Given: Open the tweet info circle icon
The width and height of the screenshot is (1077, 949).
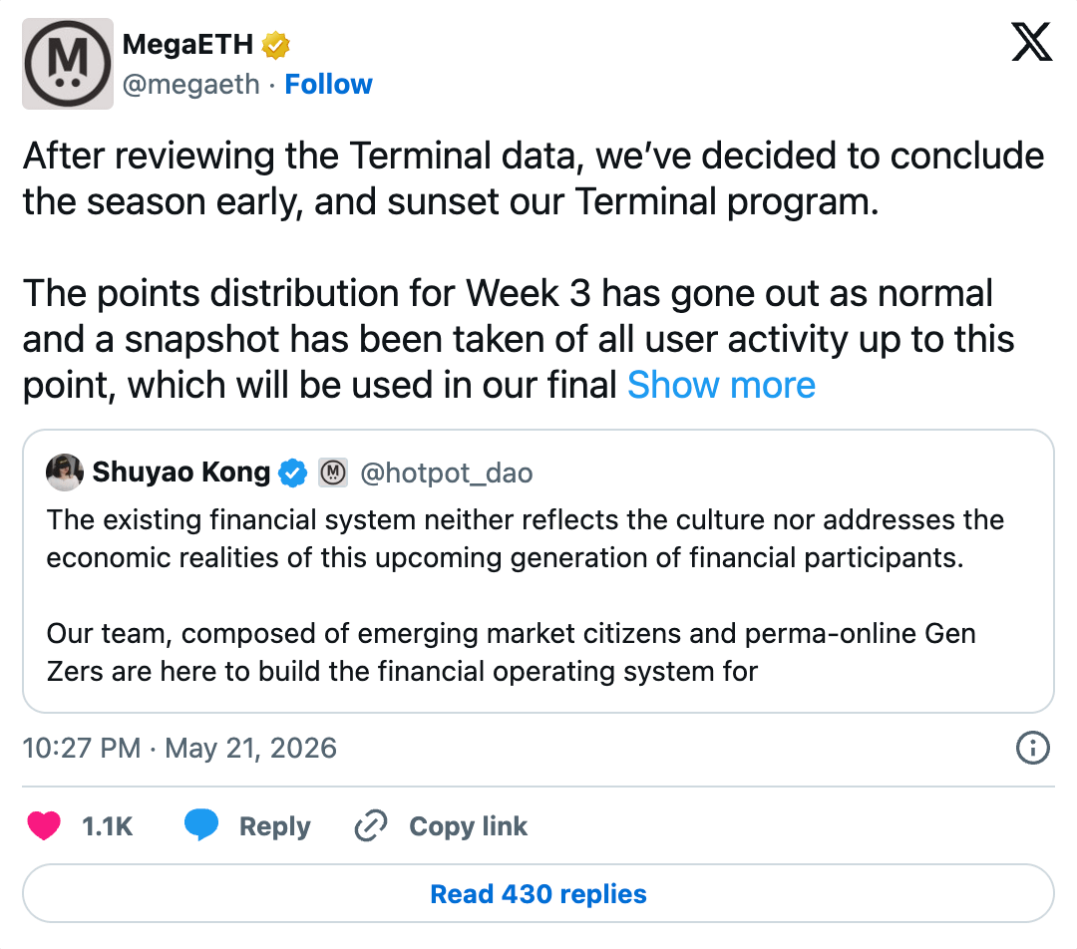Looking at the screenshot, I should tap(1032, 748).
